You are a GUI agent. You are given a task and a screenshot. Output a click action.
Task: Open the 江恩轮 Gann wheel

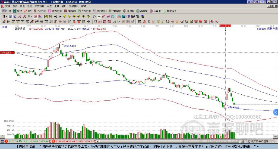129,11
